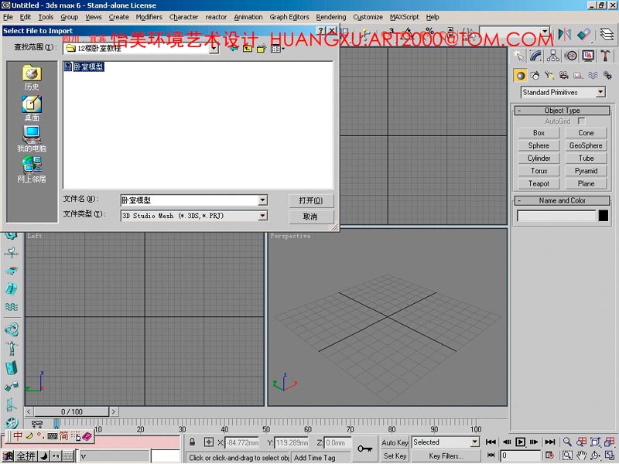
Task: Open the main toolbar selection set dropdown
Action: tap(545, 32)
